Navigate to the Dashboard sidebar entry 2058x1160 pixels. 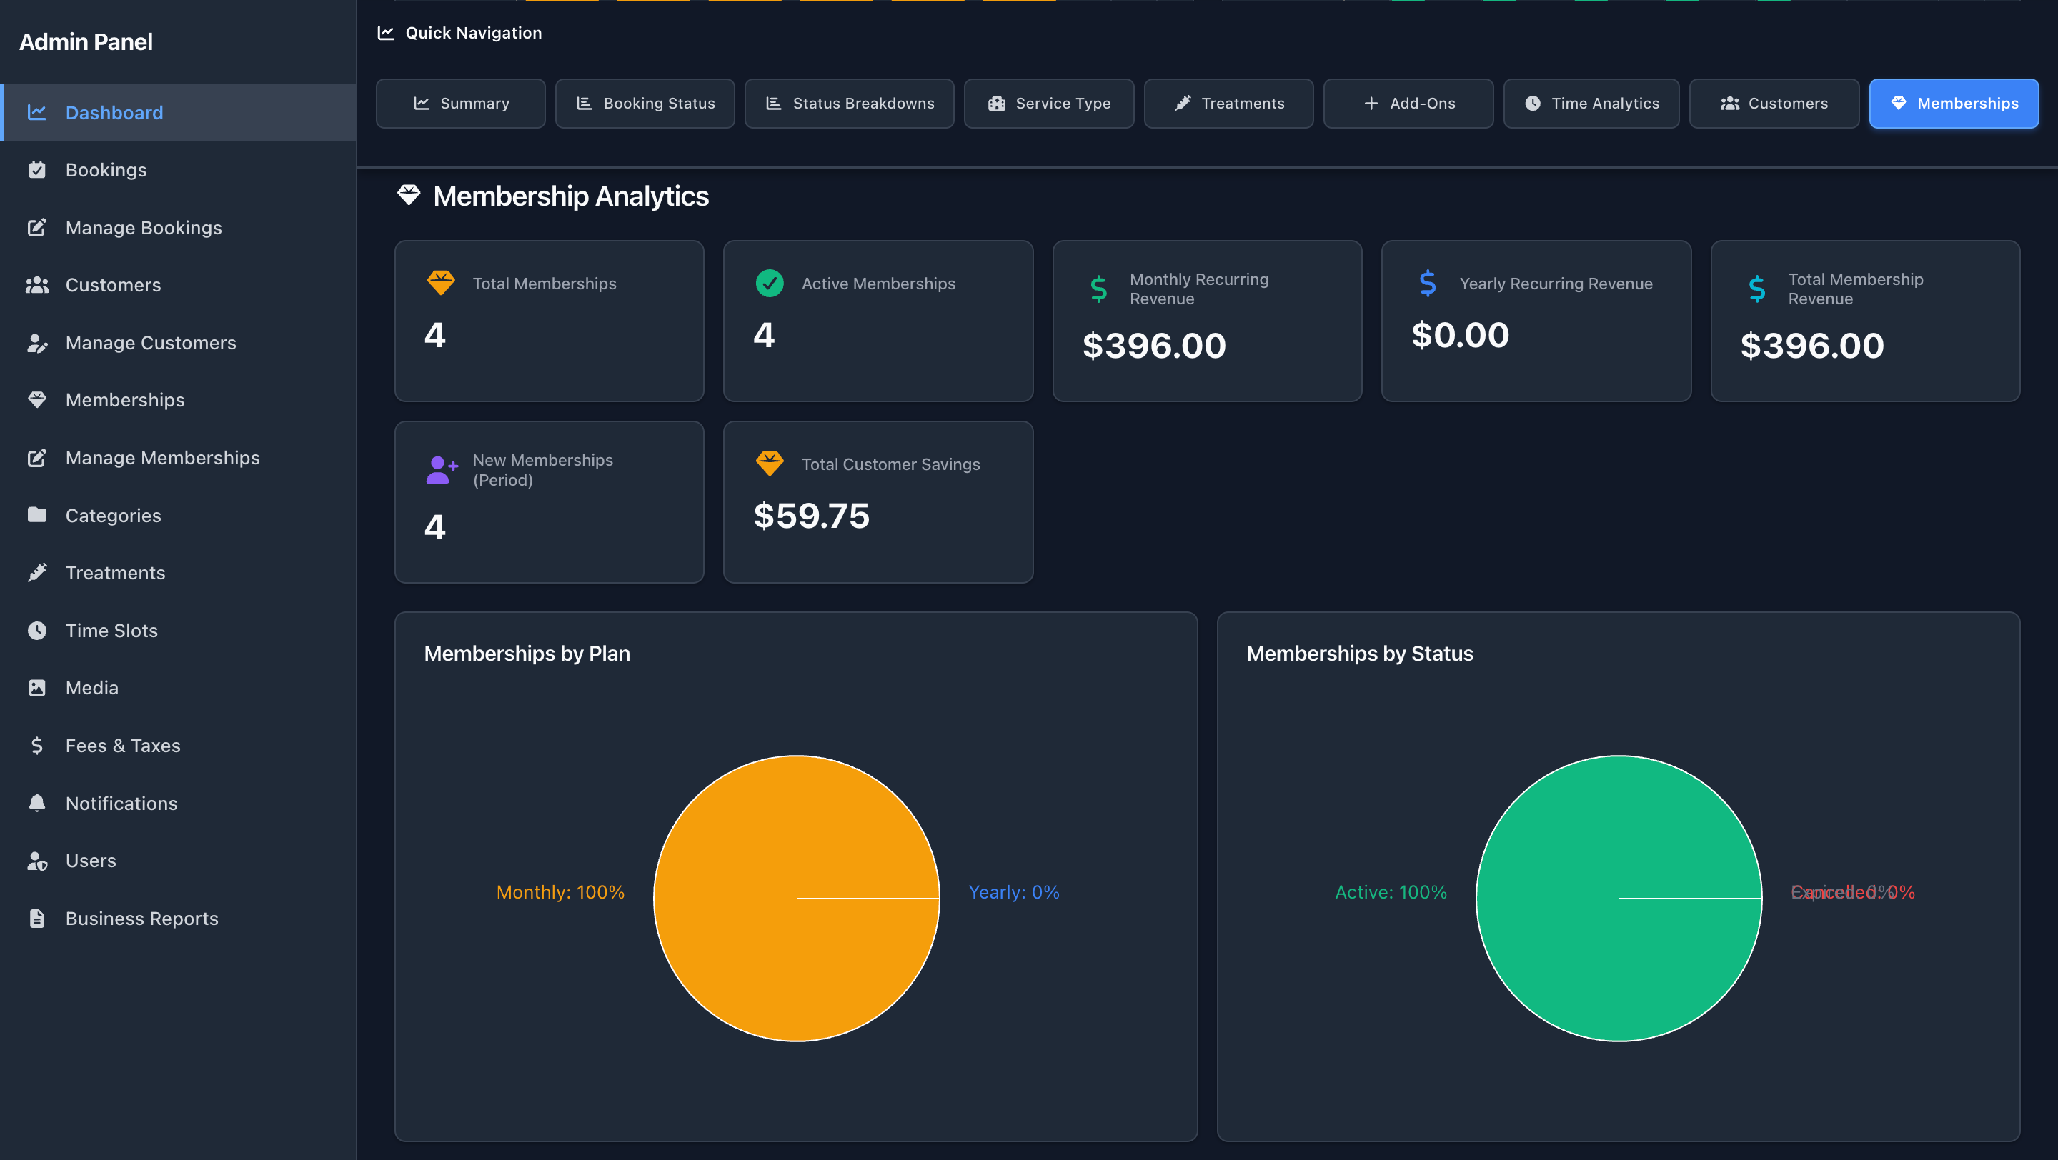(114, 113)
